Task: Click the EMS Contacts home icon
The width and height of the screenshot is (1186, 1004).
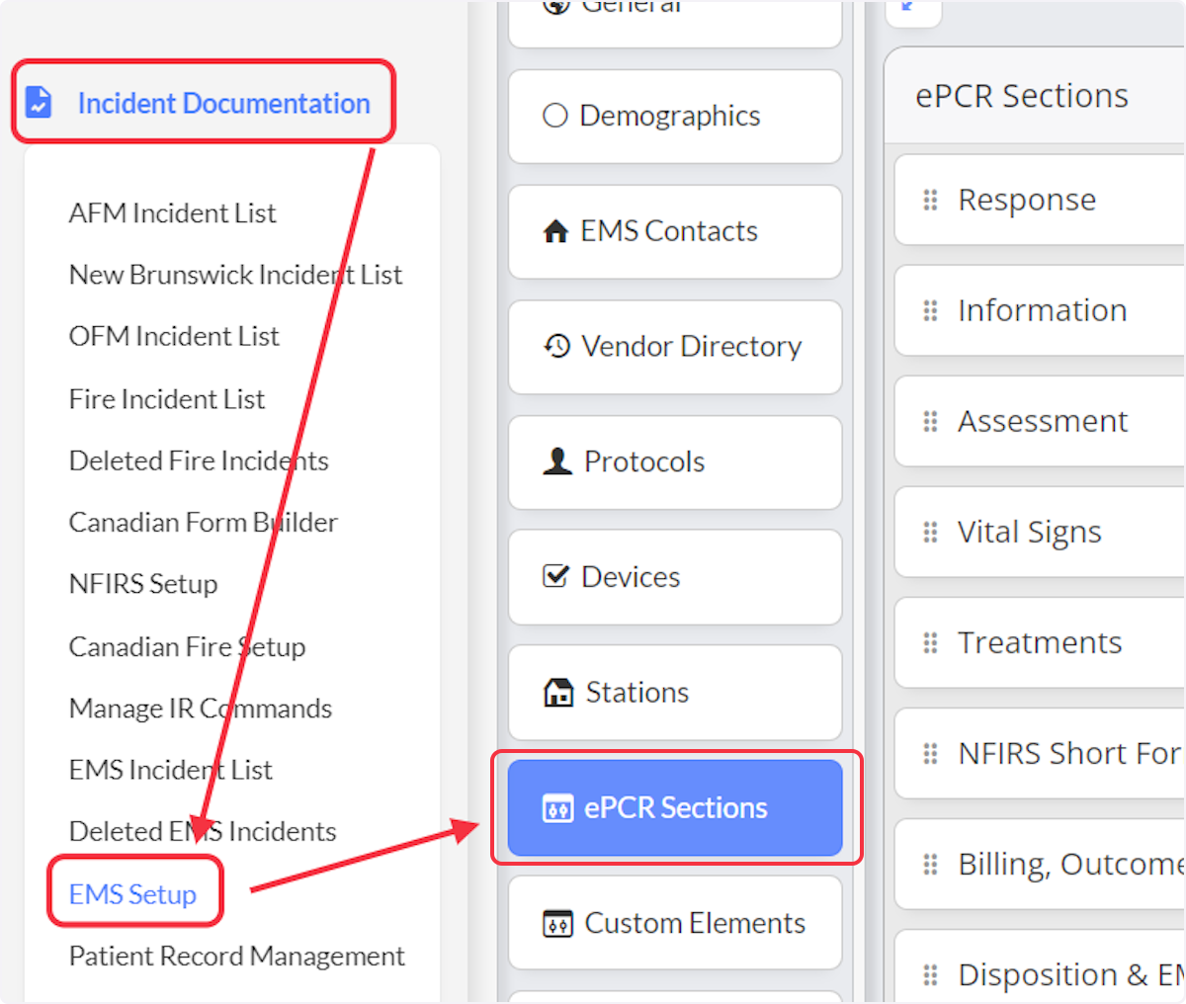Action: click(x=555, y=231)
